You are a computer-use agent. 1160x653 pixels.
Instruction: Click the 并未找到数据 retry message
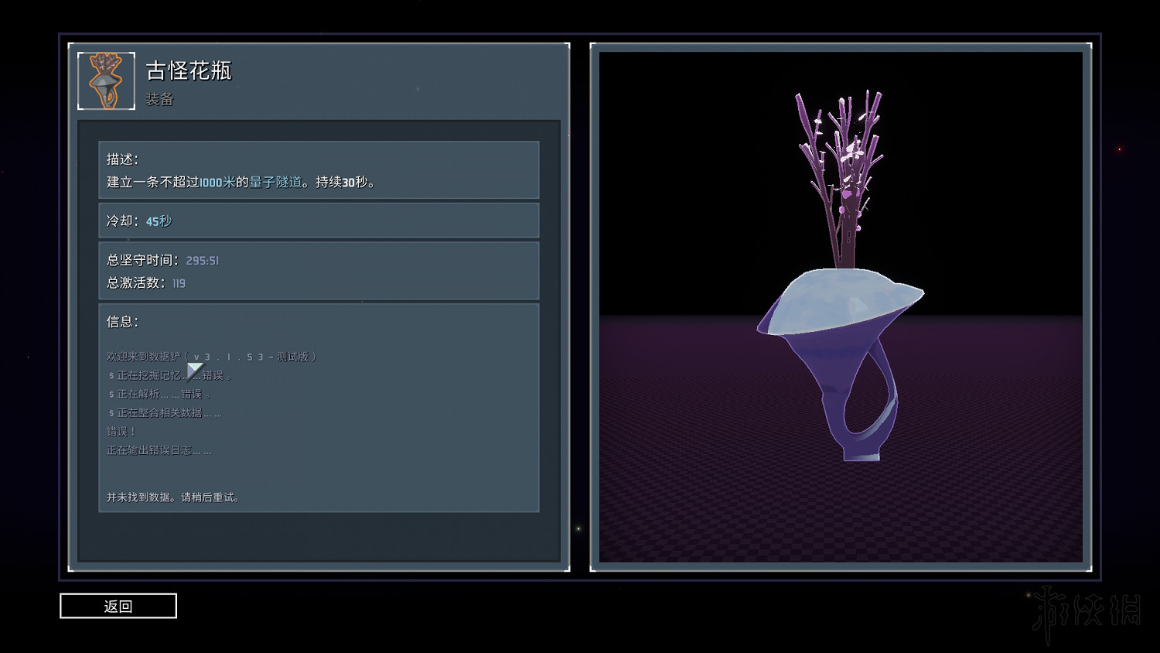click(174, 497)
